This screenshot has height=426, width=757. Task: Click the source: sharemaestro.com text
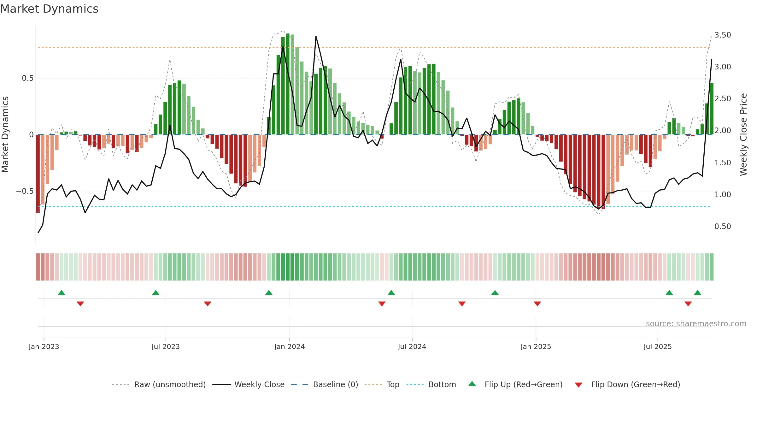coord(696,324)
